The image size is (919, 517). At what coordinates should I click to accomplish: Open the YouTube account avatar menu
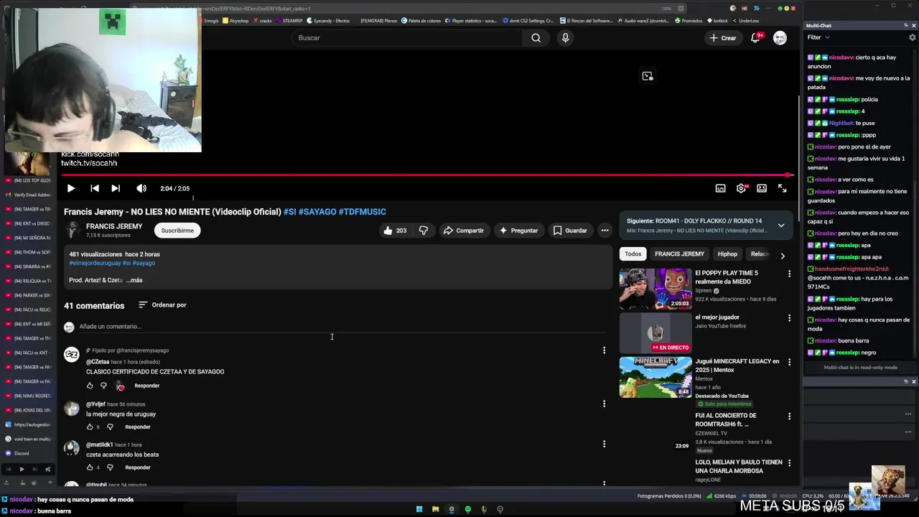pyautogui.click(x=780, y=38)
